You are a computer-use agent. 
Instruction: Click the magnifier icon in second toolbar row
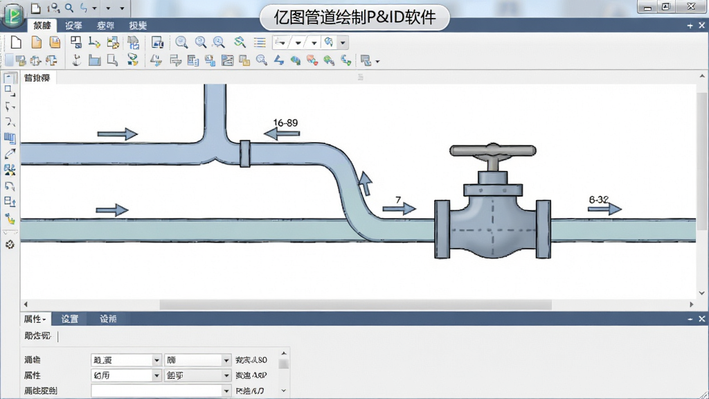pyautogui.click(x=261, y=60)
